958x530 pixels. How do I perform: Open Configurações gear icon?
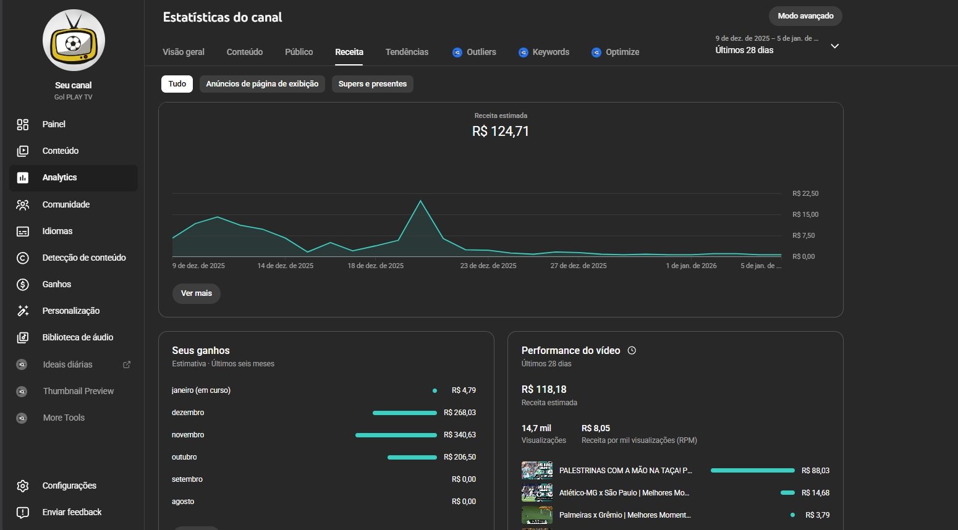[x=23, y=486]
